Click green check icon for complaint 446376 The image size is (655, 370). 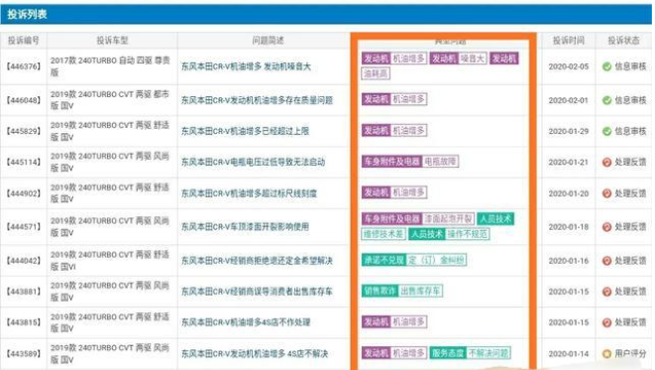606,66
